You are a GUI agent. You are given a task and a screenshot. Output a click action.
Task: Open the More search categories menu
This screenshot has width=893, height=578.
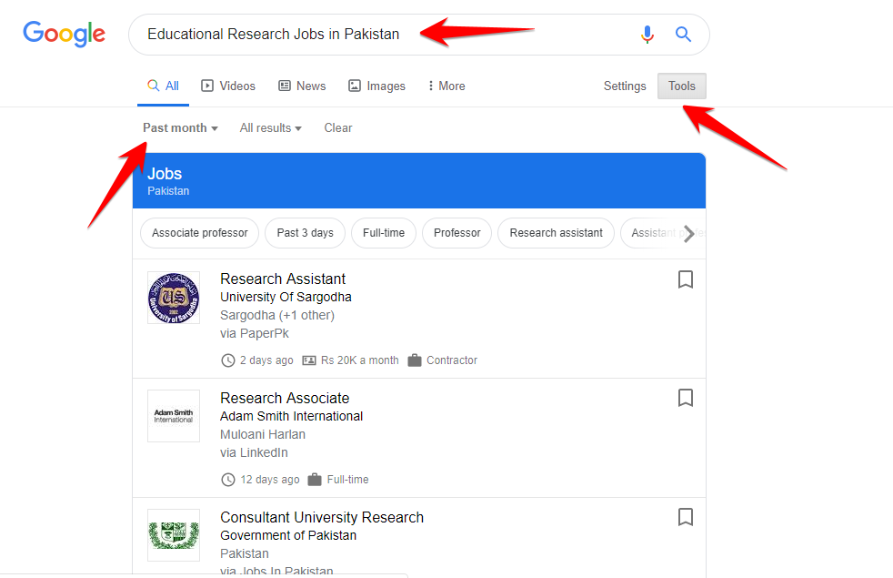446,86
